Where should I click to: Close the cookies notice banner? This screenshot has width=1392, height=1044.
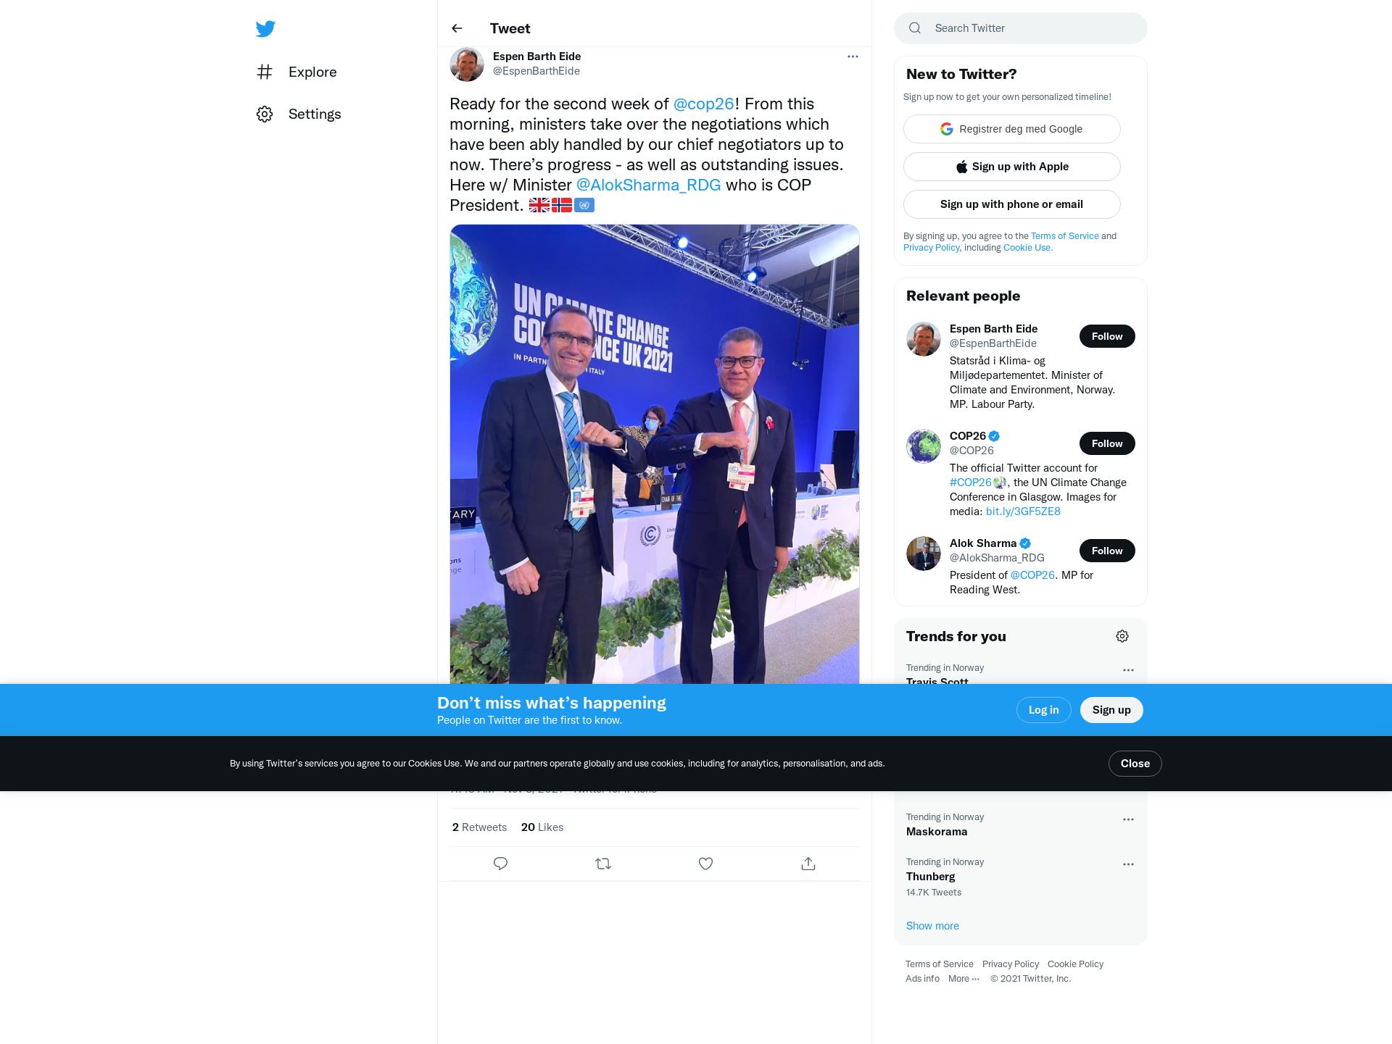(1135, 764)
